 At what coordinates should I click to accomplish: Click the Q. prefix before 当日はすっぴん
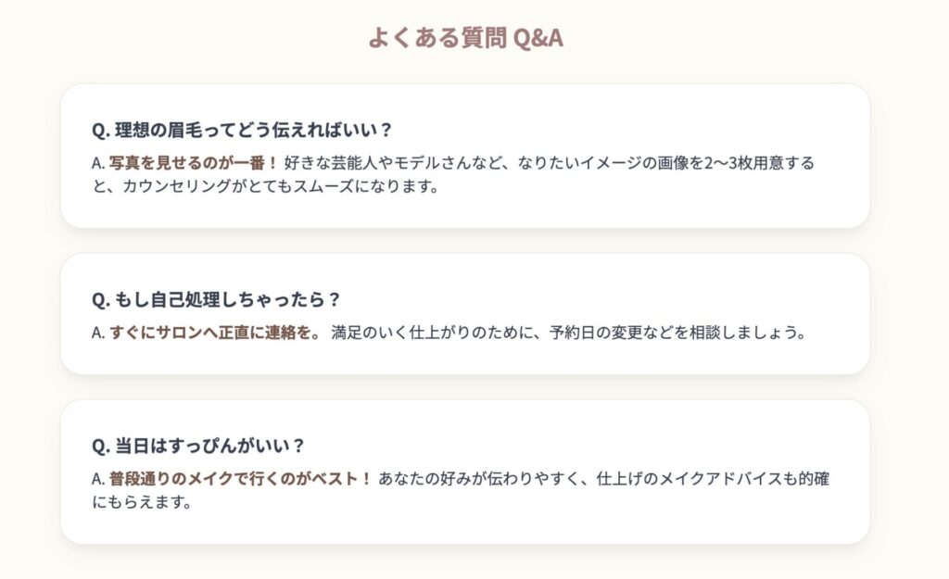(x=101, y=447)
